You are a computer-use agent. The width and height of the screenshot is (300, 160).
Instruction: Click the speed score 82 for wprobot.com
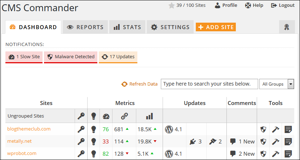[106, 154]
